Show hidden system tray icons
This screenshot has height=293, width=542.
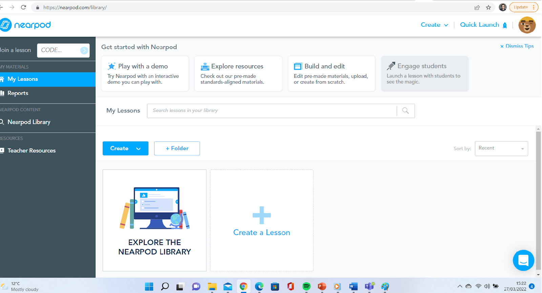[x=460, y=286]
